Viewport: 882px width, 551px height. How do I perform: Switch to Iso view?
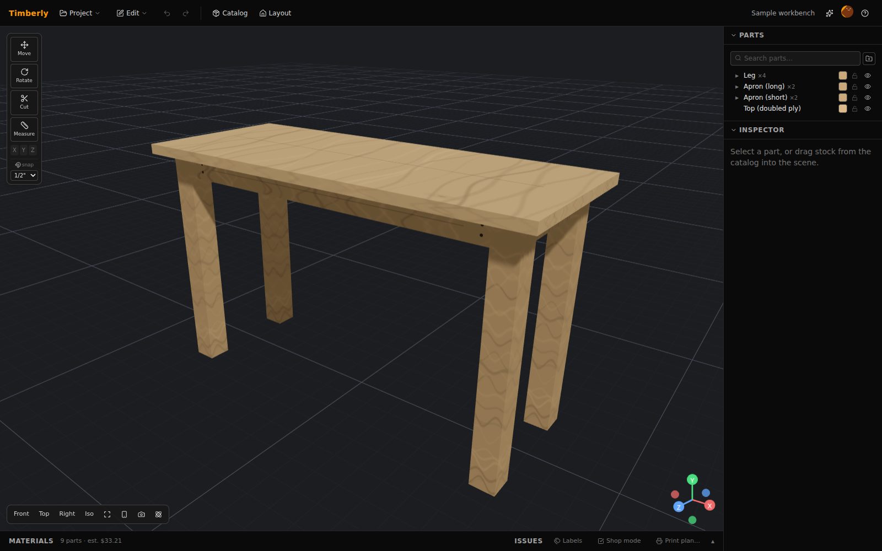(x=89, y=514)
